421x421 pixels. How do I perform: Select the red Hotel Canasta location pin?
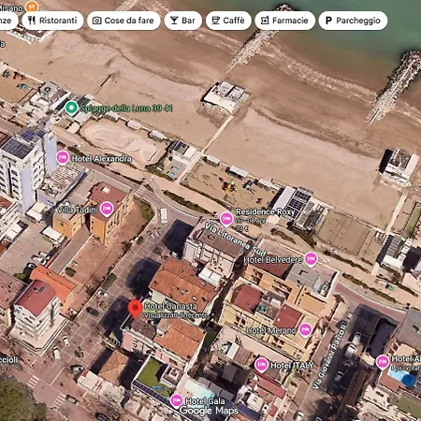pyautogui.click(x=136, y=310)
